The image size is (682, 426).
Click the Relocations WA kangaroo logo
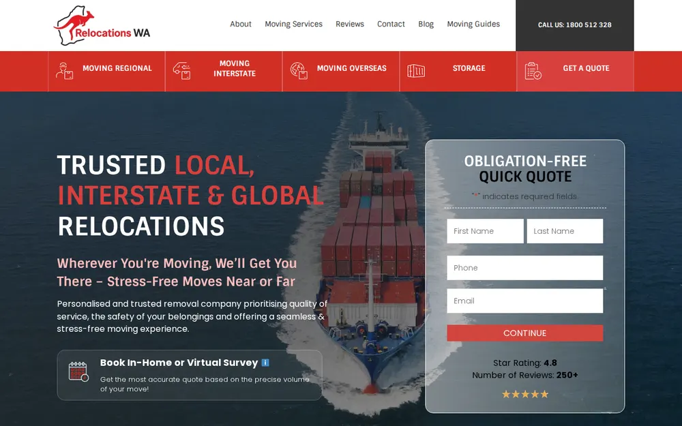point(102,25)
